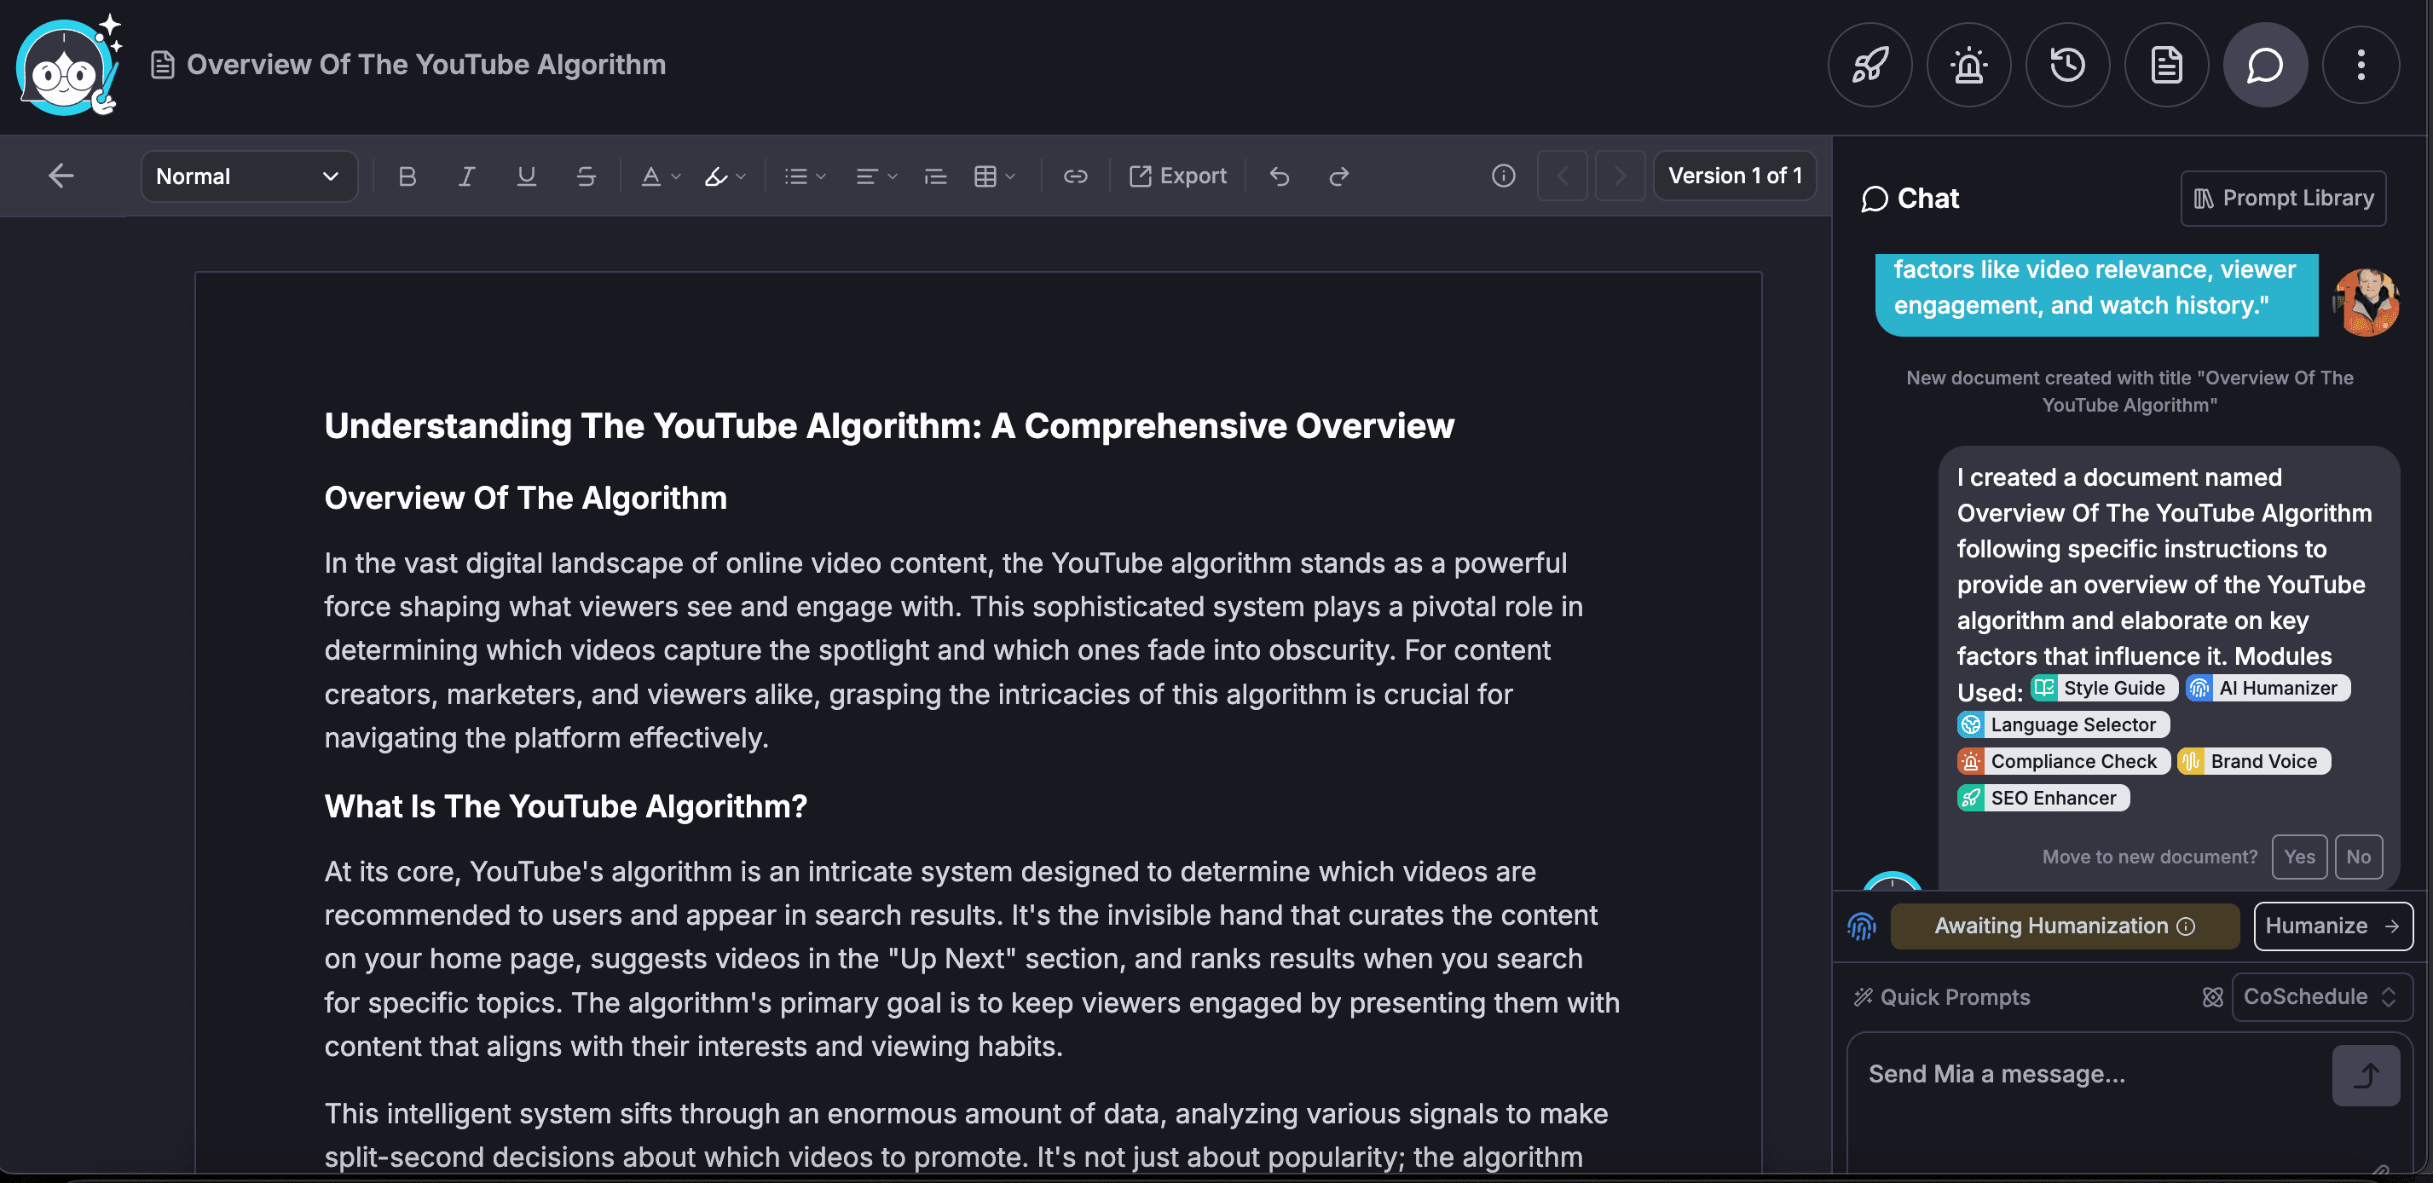Click the Italic formatting icon
This screenshot has width=2433, height=1183.
[465, 176]
